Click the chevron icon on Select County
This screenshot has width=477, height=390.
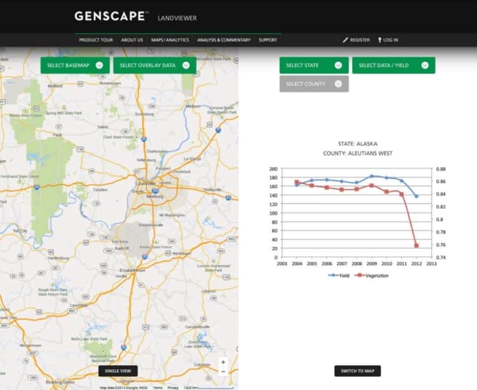(338, 84)
